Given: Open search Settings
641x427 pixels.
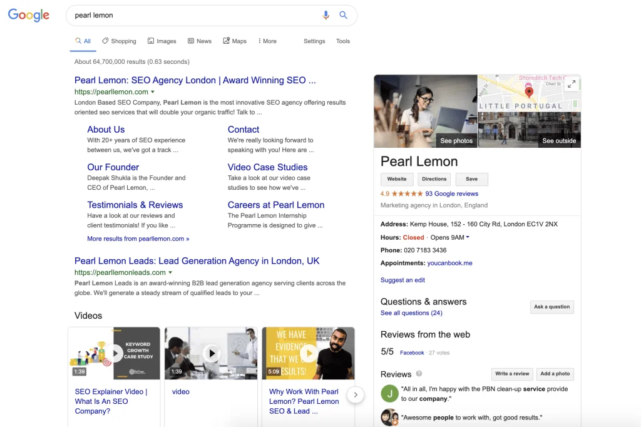Looking at the screenshot, I should (x=314, y=41).
